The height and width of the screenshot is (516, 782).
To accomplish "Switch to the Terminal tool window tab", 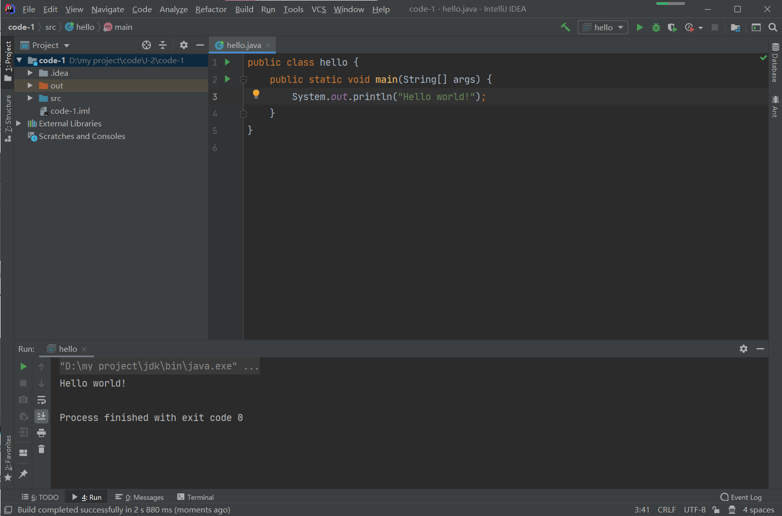I will tap(196, 497).
